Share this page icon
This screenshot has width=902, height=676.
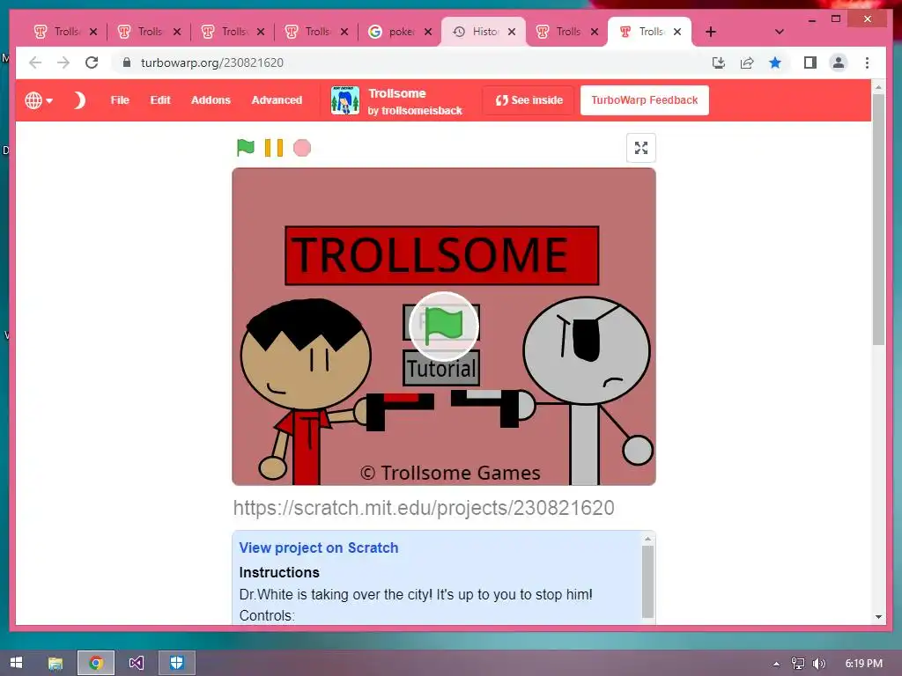pos(747,62)
